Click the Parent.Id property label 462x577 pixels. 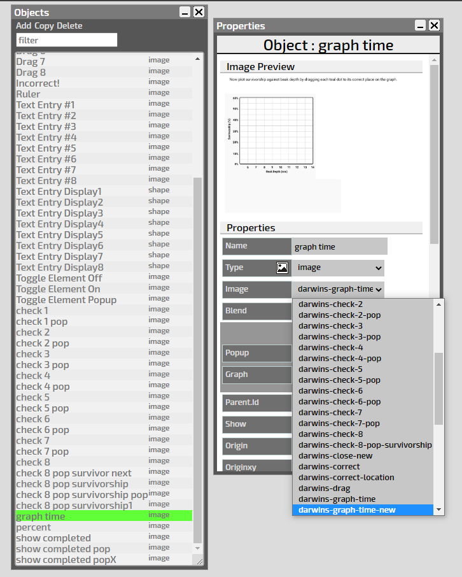(256, 402)
